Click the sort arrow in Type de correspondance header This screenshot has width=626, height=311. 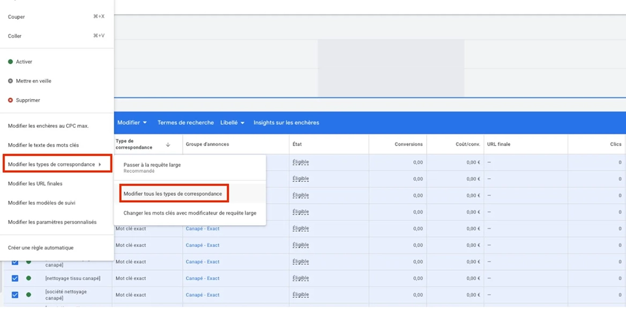tap(168, 145)
